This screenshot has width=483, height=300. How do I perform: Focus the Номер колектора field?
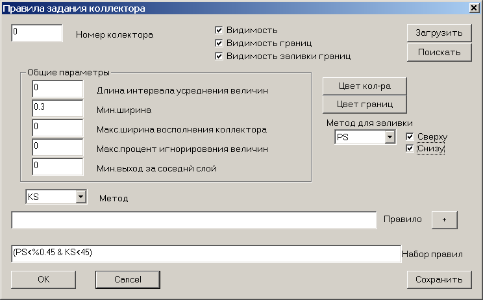[x=37, y=33]
